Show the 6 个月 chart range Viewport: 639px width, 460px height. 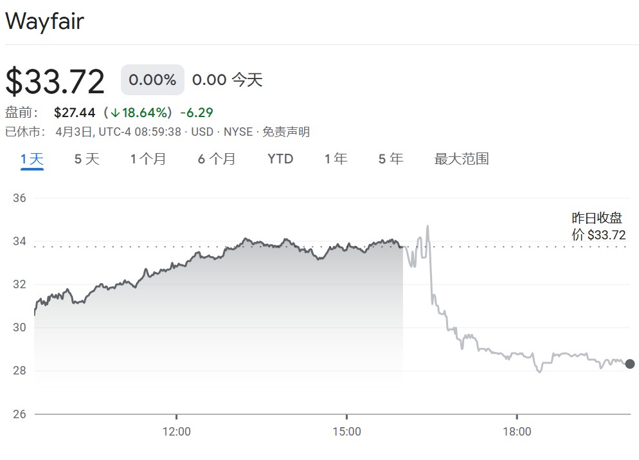click(x=217, y=159)
